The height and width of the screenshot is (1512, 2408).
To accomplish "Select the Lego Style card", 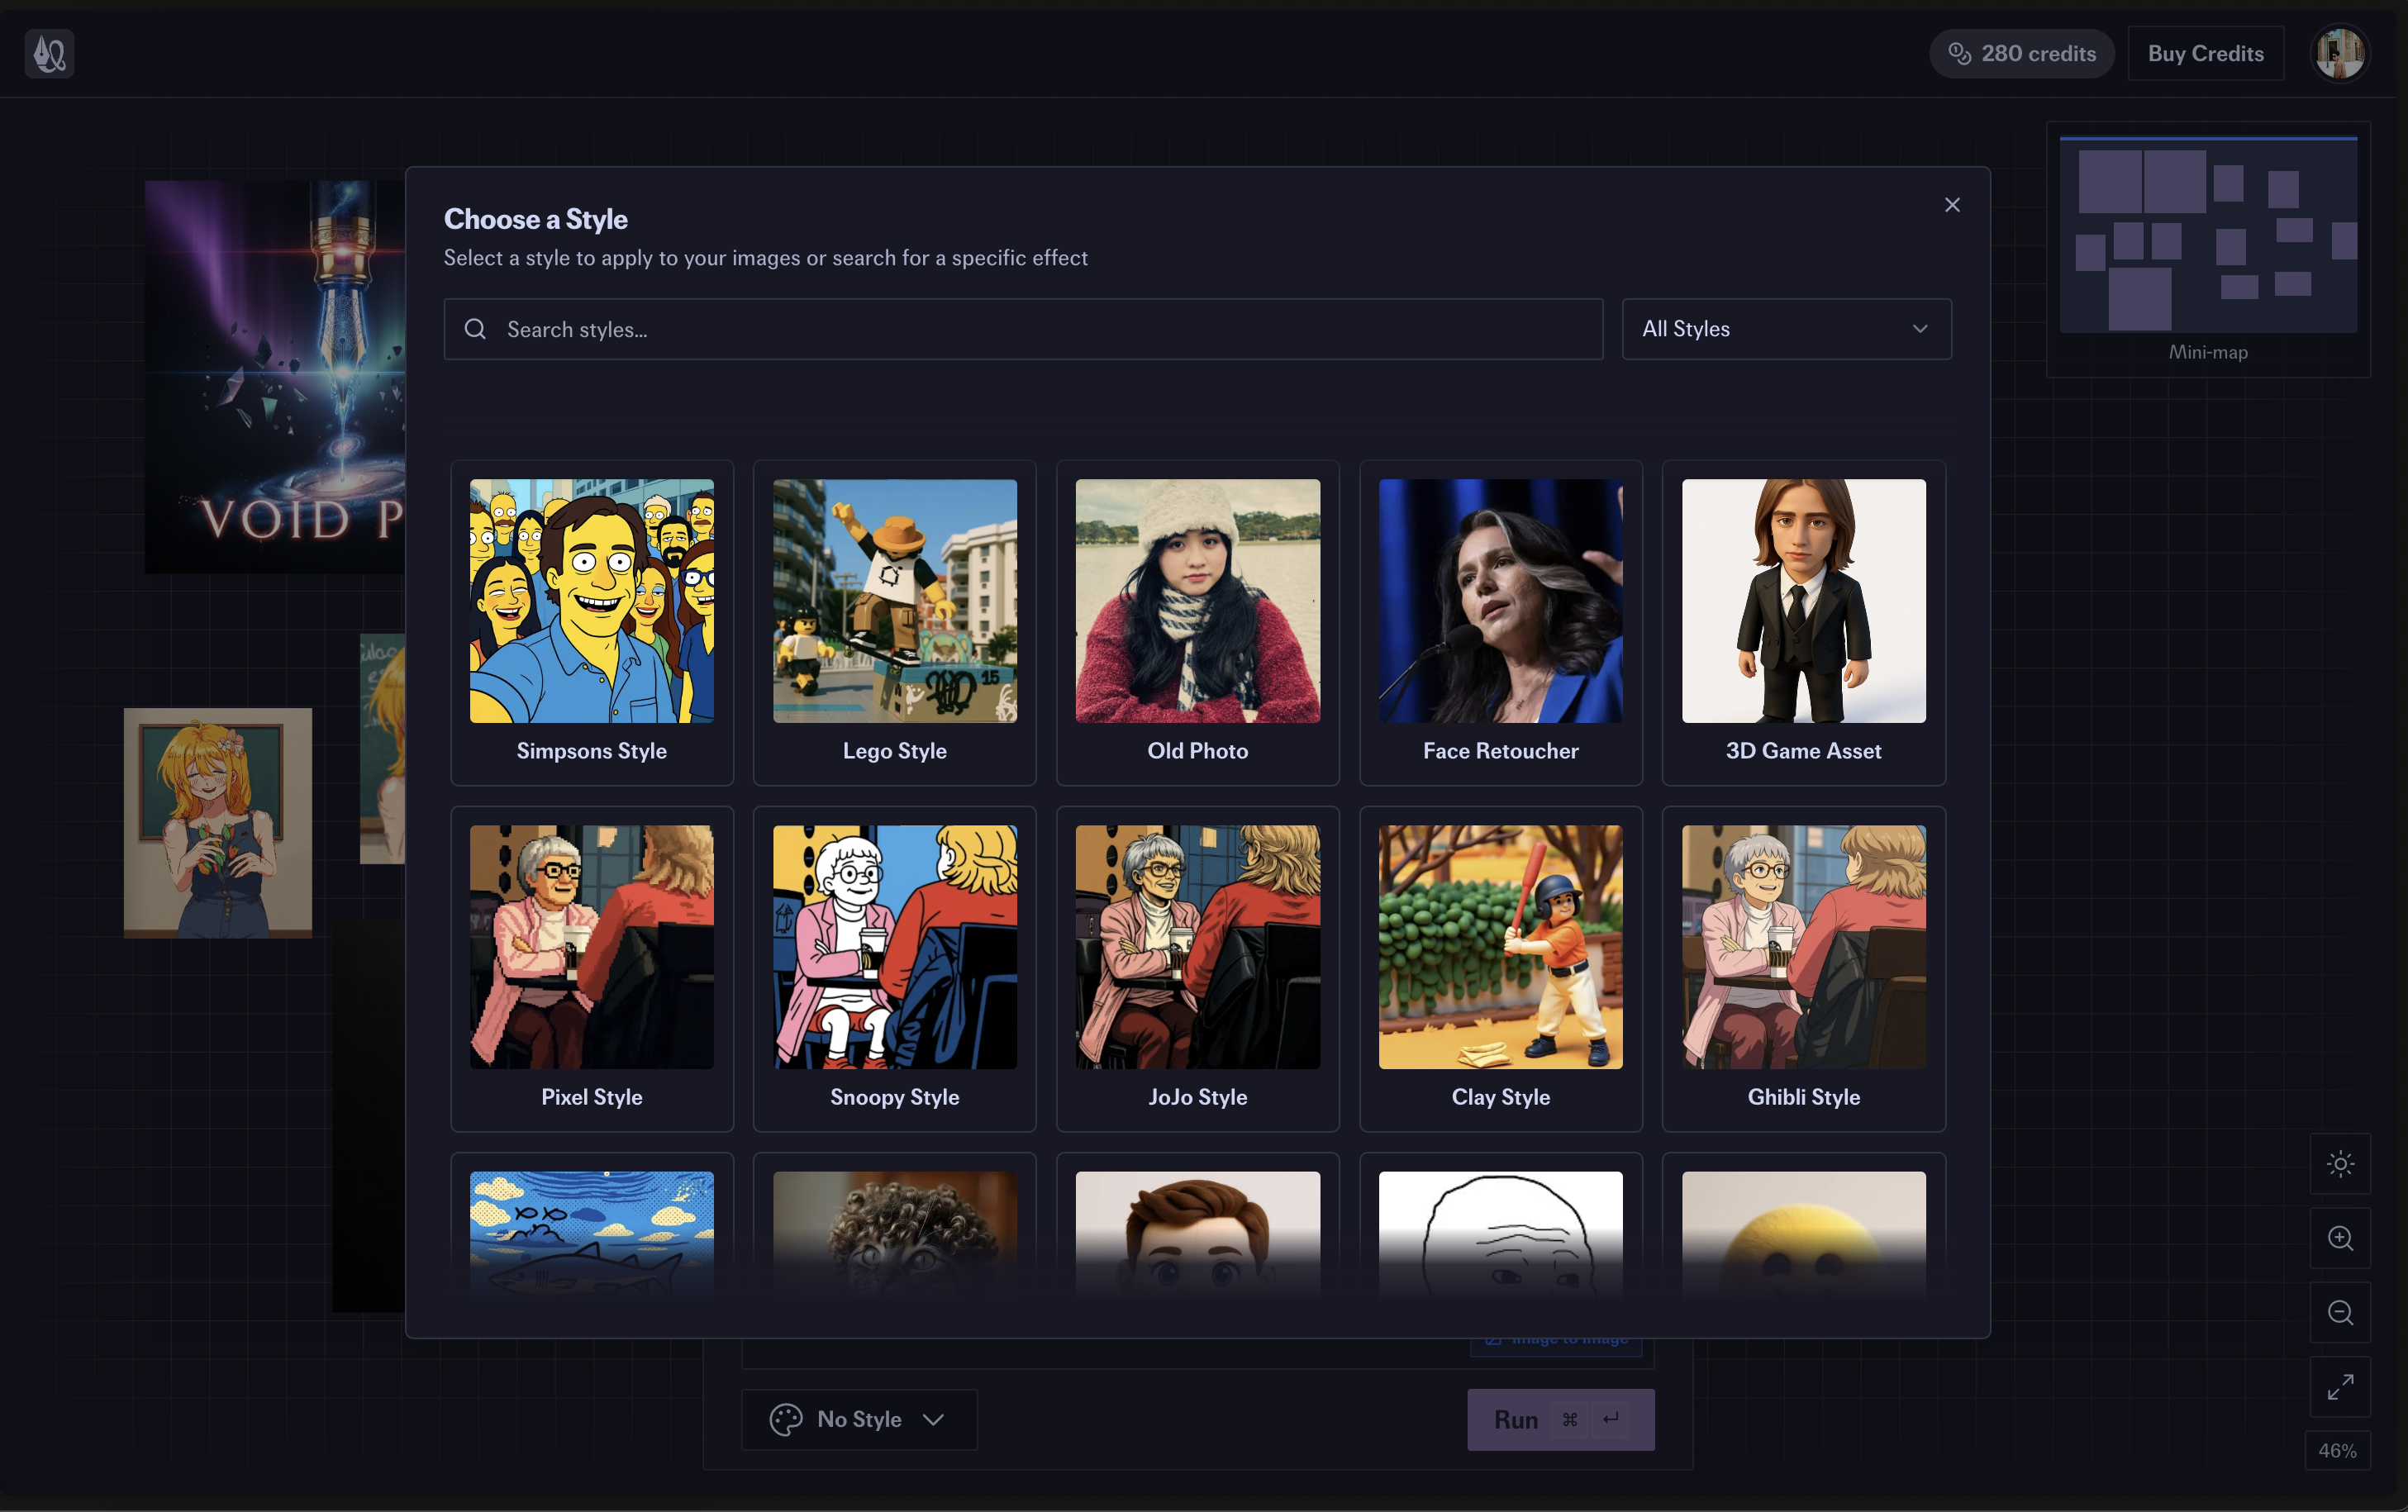I will pos(894,623).
